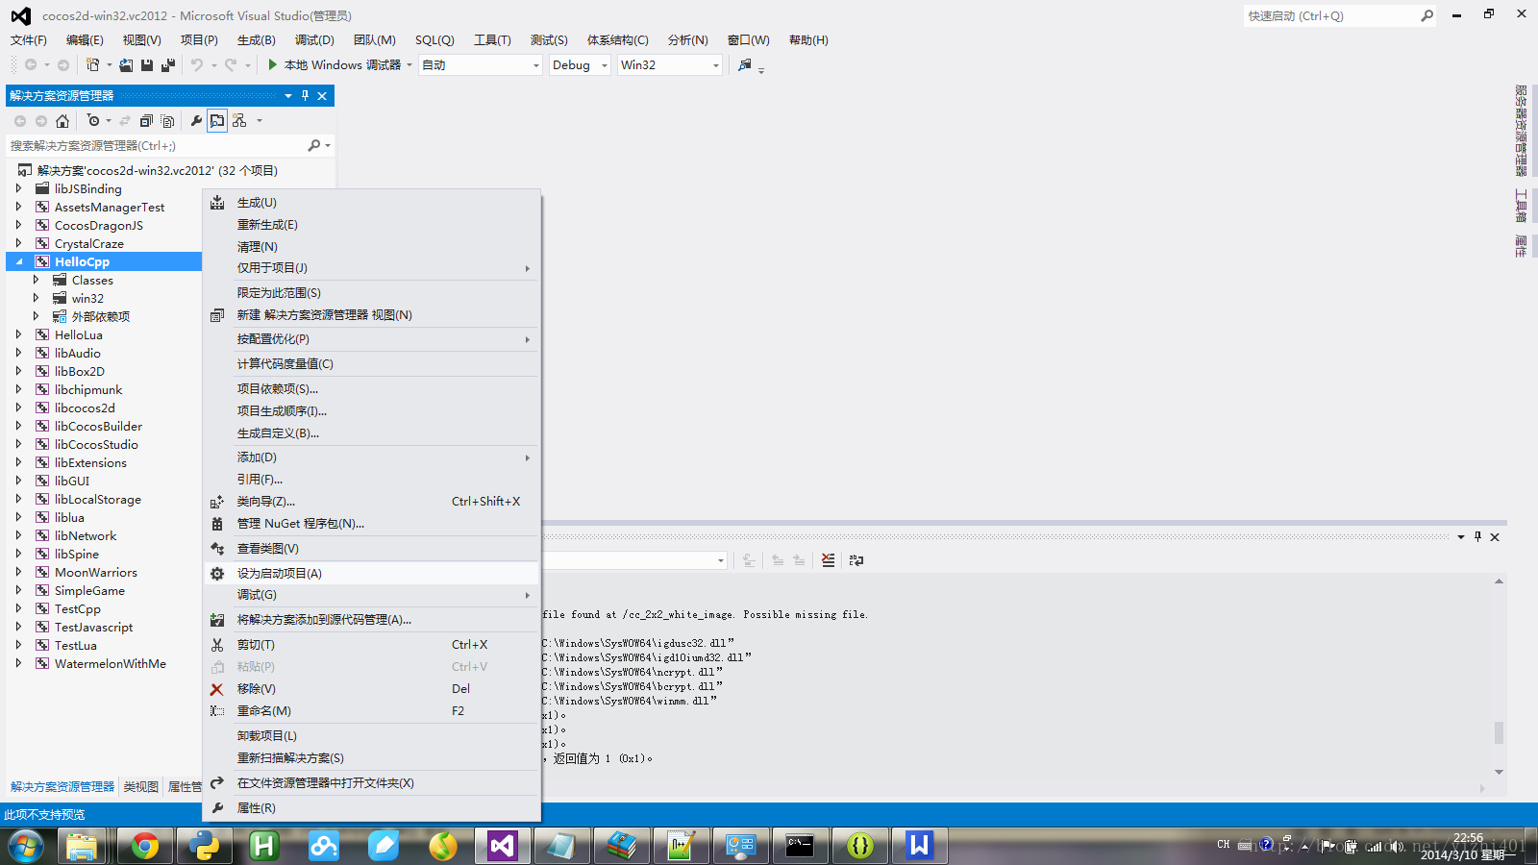Select the WatermelonWithMe project
This screenshot has height=865, width=1538.
point(111,664)
